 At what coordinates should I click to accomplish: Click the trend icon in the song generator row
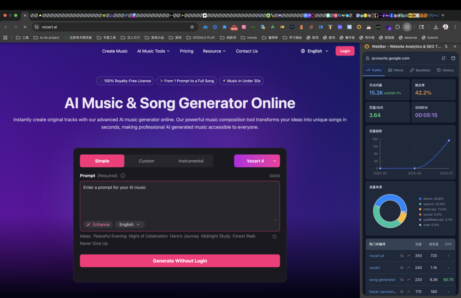(408, 280)
